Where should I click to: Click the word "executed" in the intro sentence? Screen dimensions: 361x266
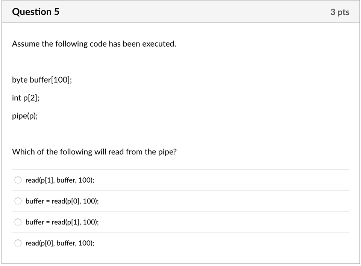pos(159,44)
